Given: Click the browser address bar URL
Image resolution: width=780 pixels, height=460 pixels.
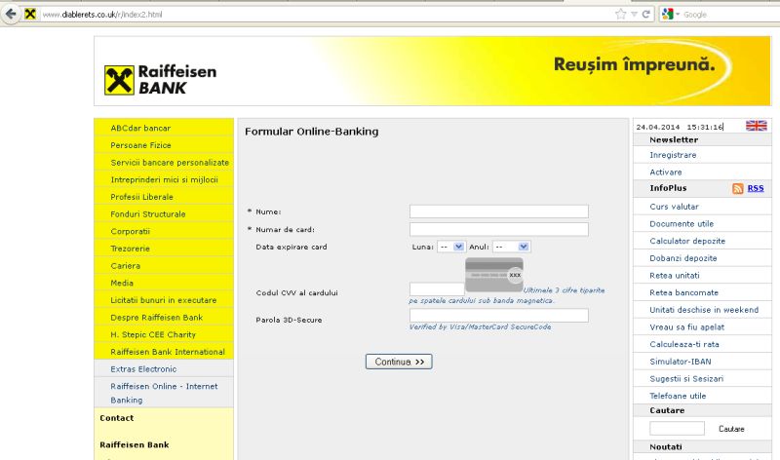Looking at the screenshot, I should [102, 15].
